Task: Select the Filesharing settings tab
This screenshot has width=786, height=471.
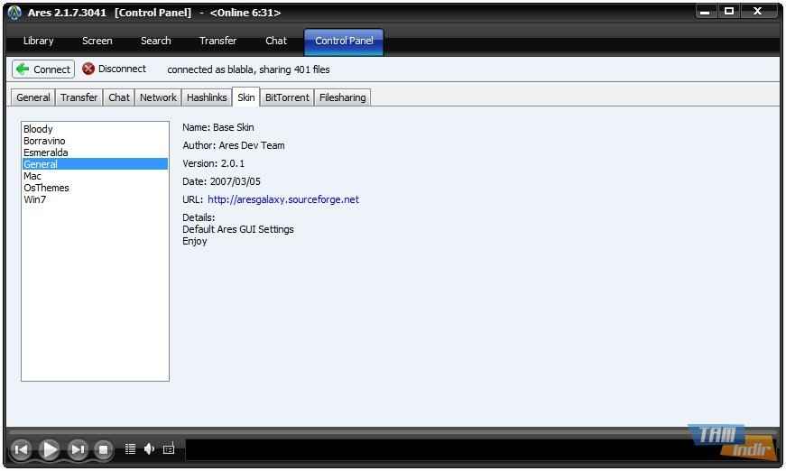Action: (342, 97)
